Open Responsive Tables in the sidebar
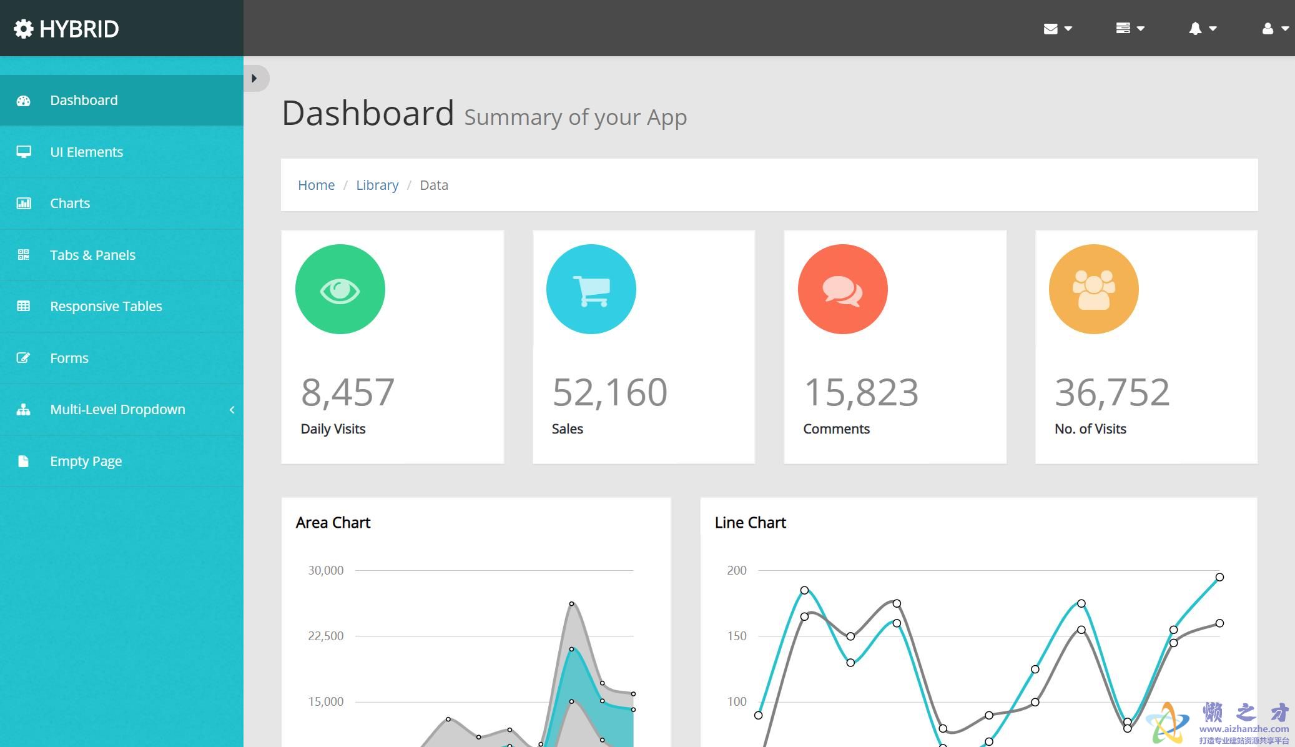 tap(106, 306)
